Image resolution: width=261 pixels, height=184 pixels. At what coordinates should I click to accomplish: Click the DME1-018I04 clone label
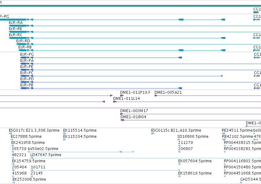[x=133, y=117]
